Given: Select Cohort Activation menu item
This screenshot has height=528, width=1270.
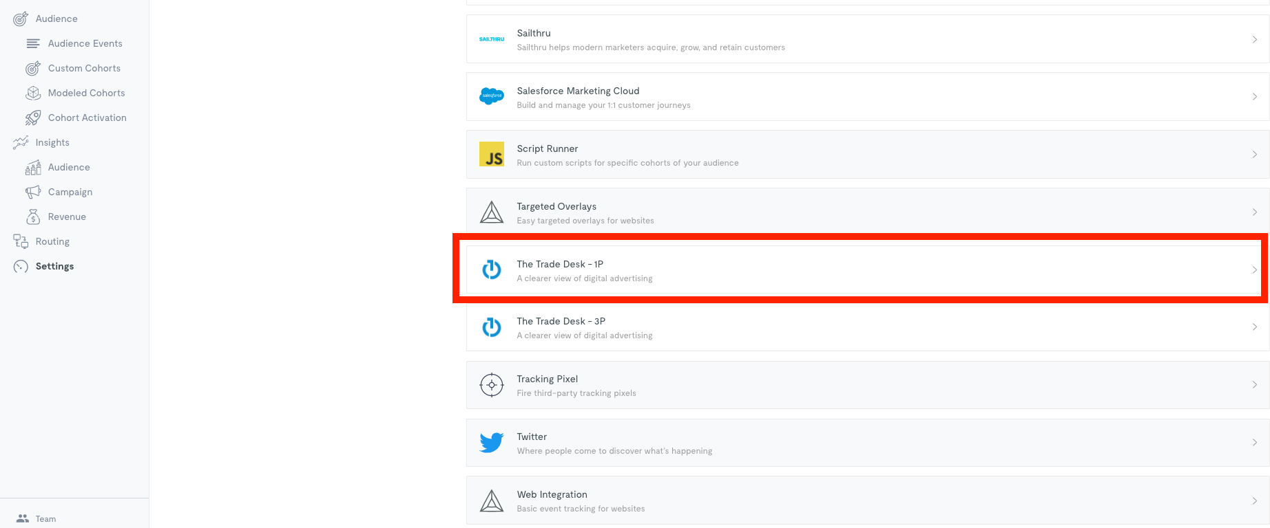Looking at the screenshot, I should (87, 118).
